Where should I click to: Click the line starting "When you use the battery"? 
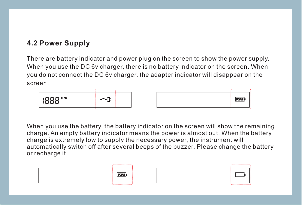coord(150,126)
